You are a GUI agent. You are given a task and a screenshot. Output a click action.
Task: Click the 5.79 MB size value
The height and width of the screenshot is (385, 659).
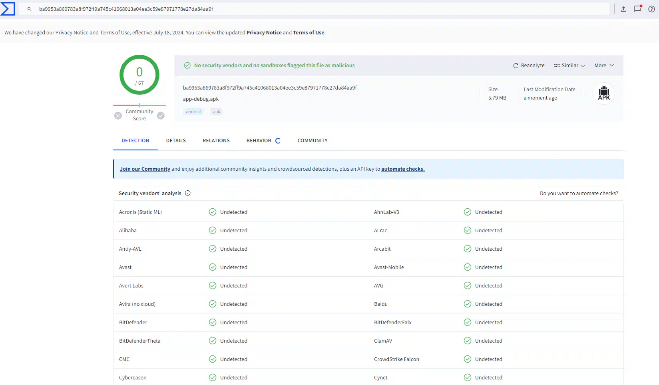[x=497, y=98]
